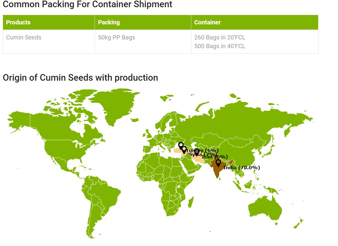338x246 pixels.
Task: Select the Cumin Seeds table cell
Action: coord(49,42)
